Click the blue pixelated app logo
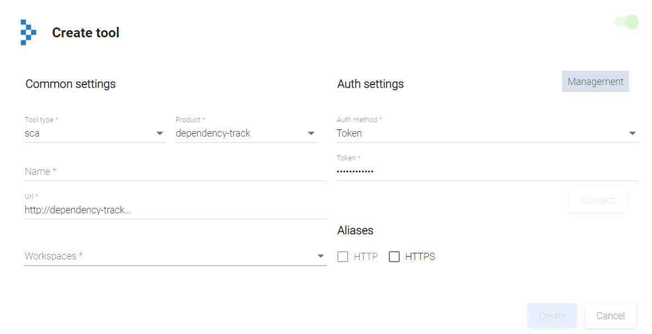The image size is (652, 334). click(x=28, y=32)
